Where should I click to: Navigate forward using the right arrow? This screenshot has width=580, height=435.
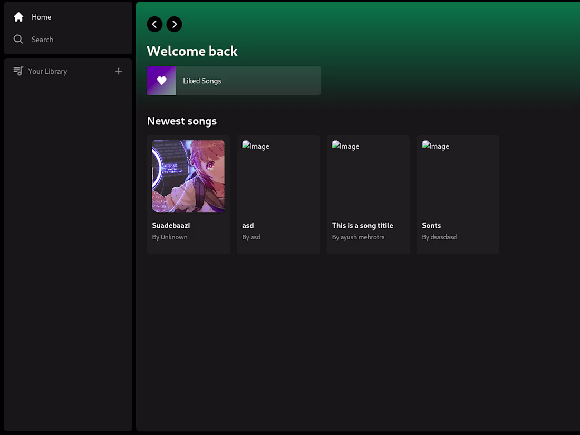click(174, 24)
